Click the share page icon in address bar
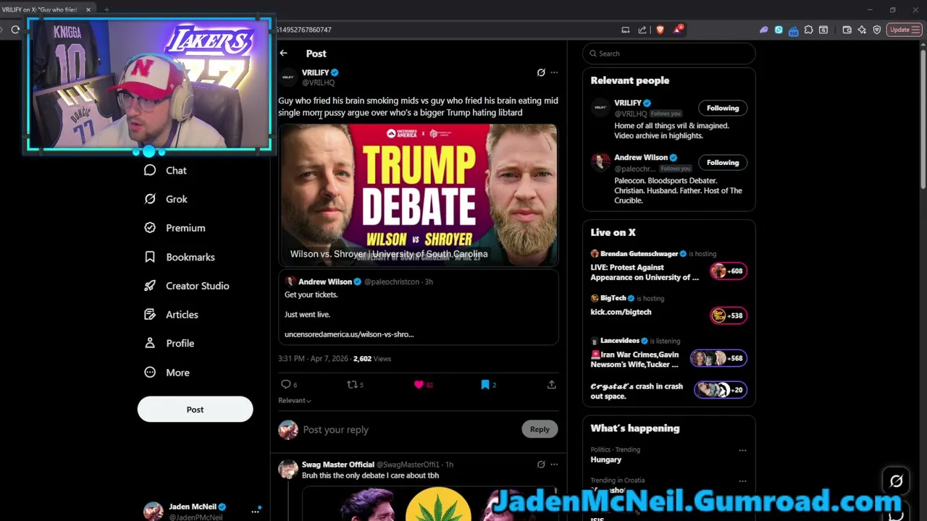 642,30
